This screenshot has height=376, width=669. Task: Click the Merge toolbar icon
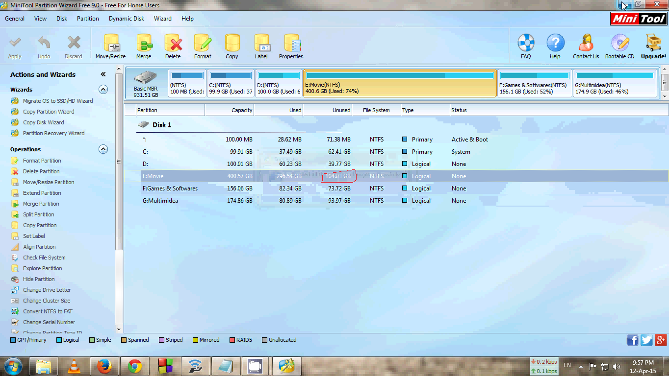tap(144, 43)
